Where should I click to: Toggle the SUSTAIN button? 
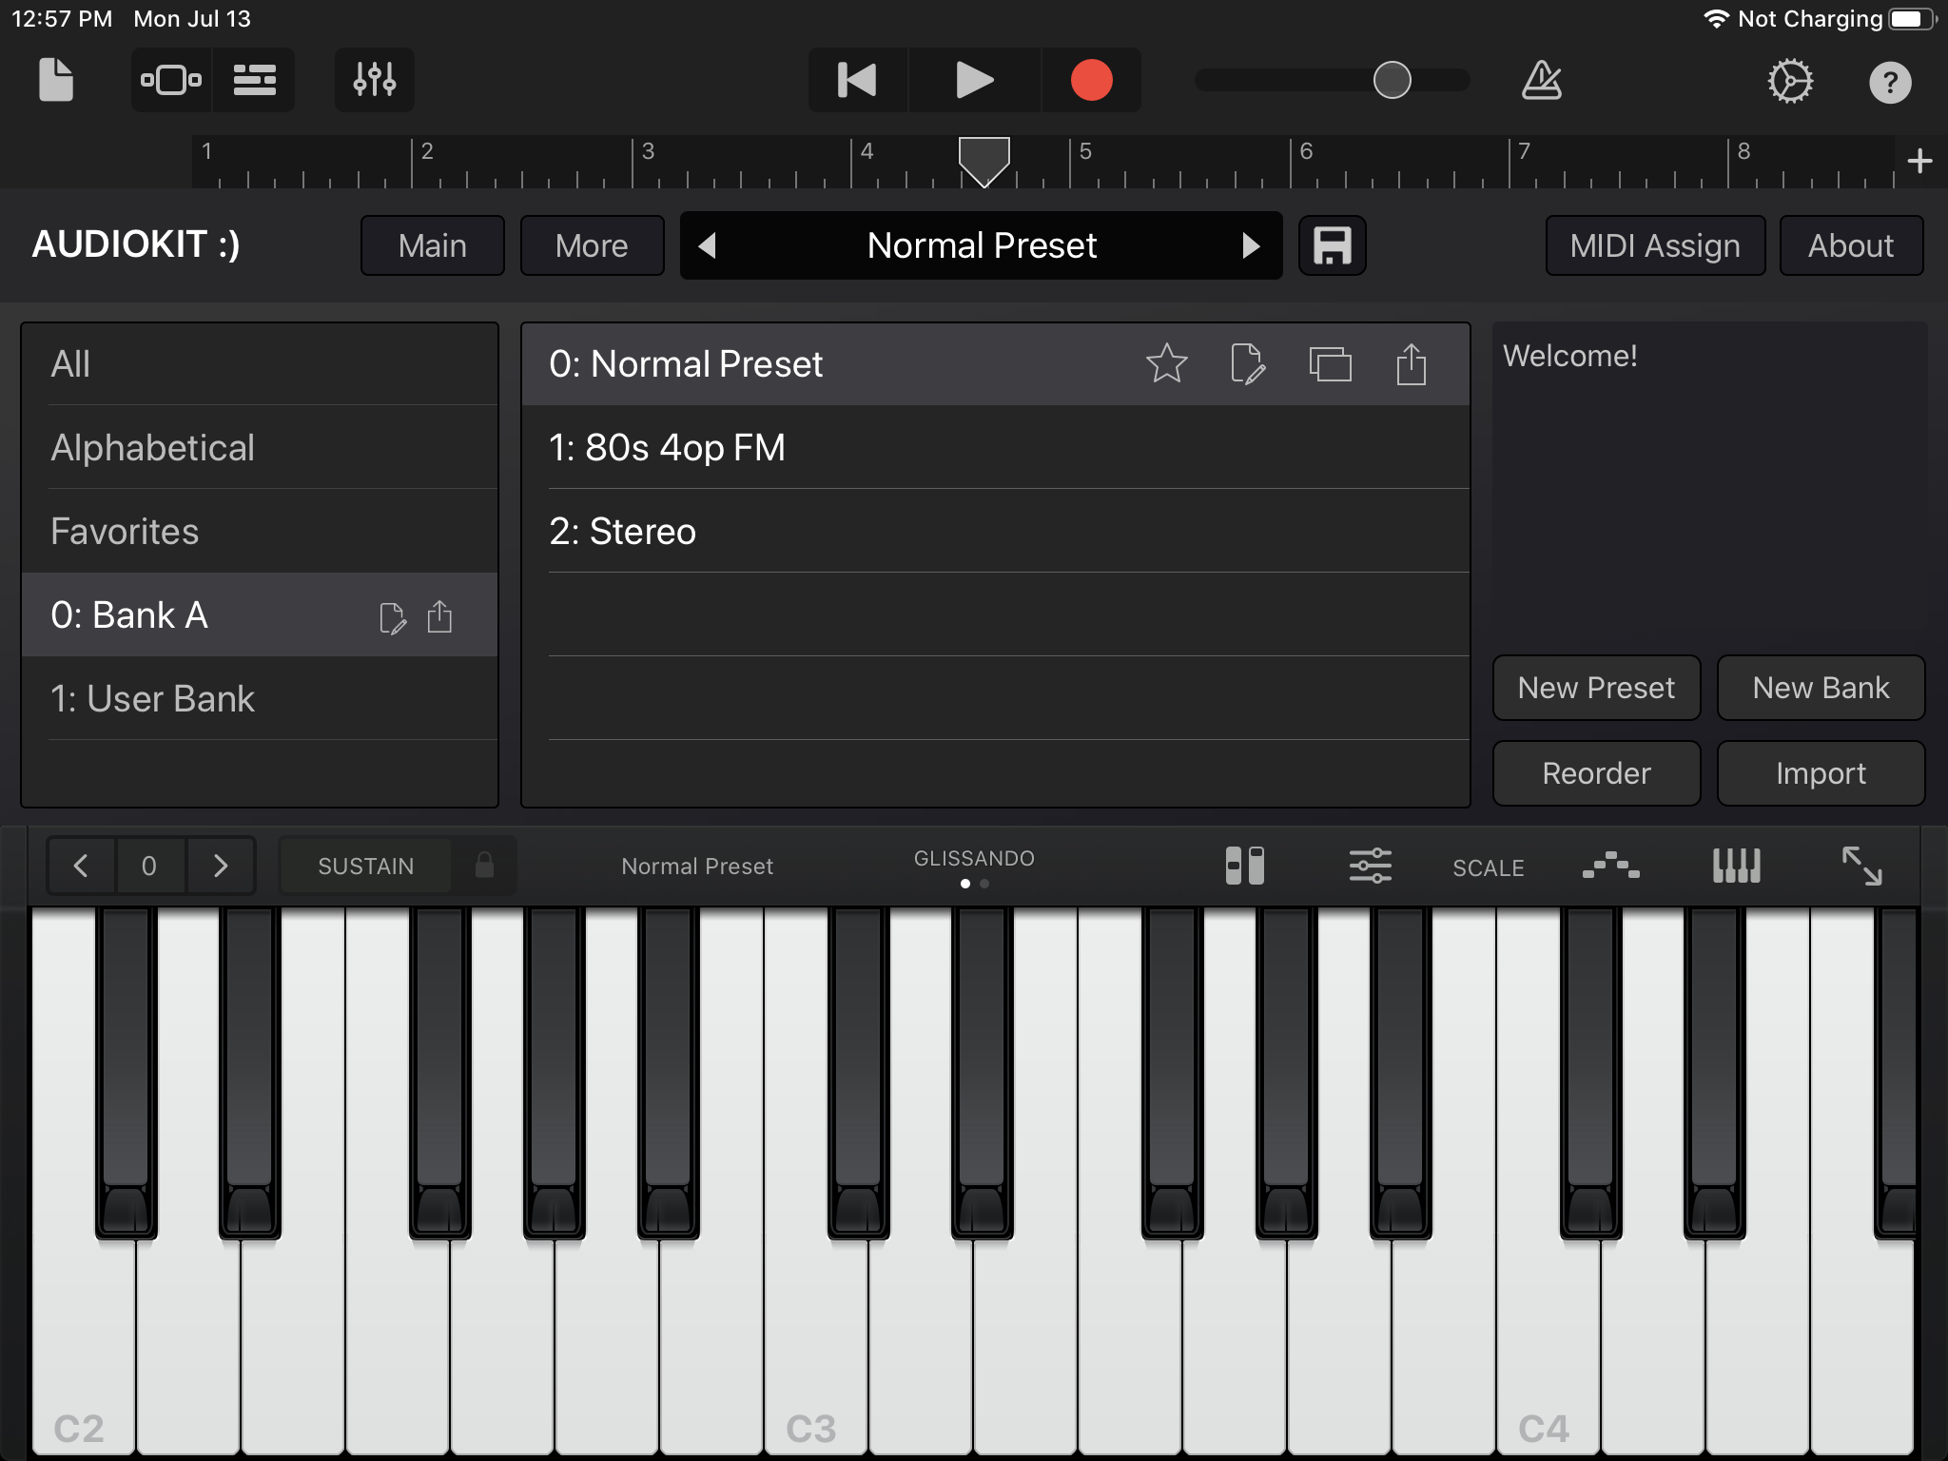[x=366, y=866]
